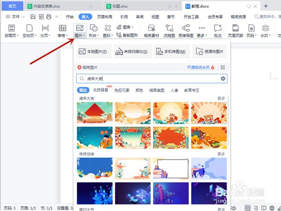This screenshot has height=211, width=281.
Task: Choose 来自扫描仪(S) scanner source
Action: (x=133, y=52)
